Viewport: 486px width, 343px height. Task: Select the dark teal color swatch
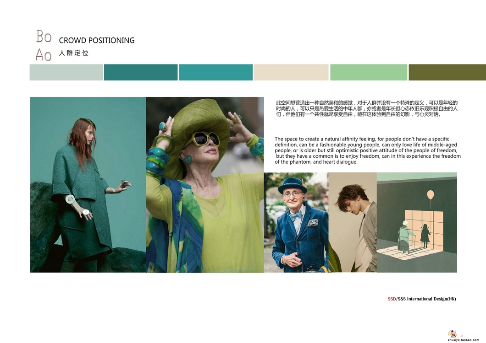coord(141,72)
